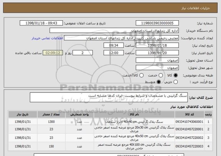Click the remaining time 02:09:12 field
This screenshot has height=156, width=221.
(x=53, y=53)
